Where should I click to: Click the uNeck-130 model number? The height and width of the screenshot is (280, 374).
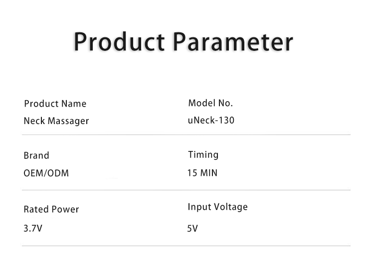[211, 120]
